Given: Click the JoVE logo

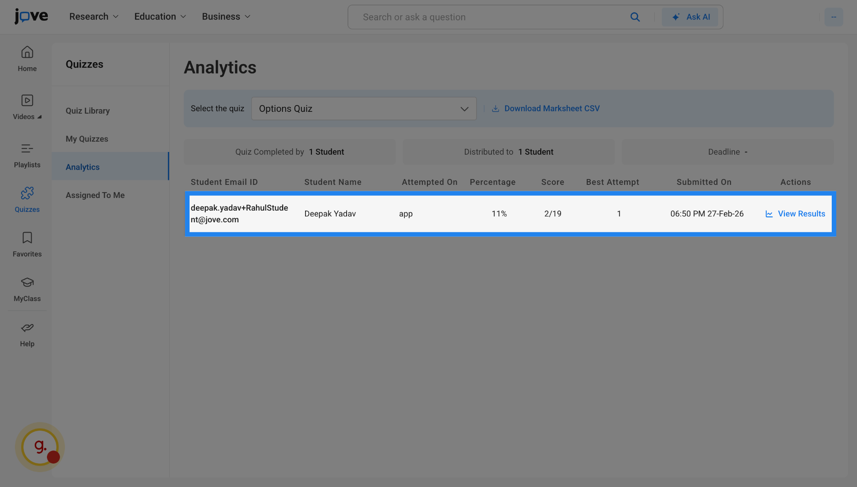Looking at the screenshot, I should (x=31, y=16).
